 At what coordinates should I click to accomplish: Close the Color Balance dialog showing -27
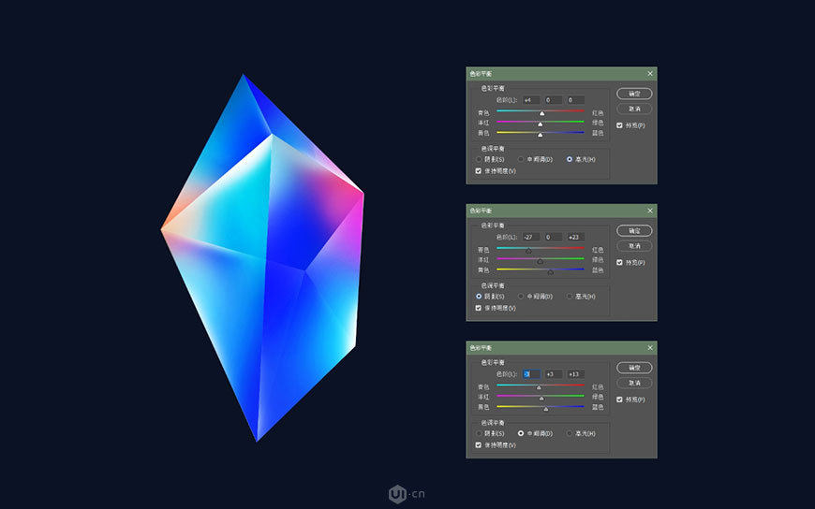click(649, 211)
